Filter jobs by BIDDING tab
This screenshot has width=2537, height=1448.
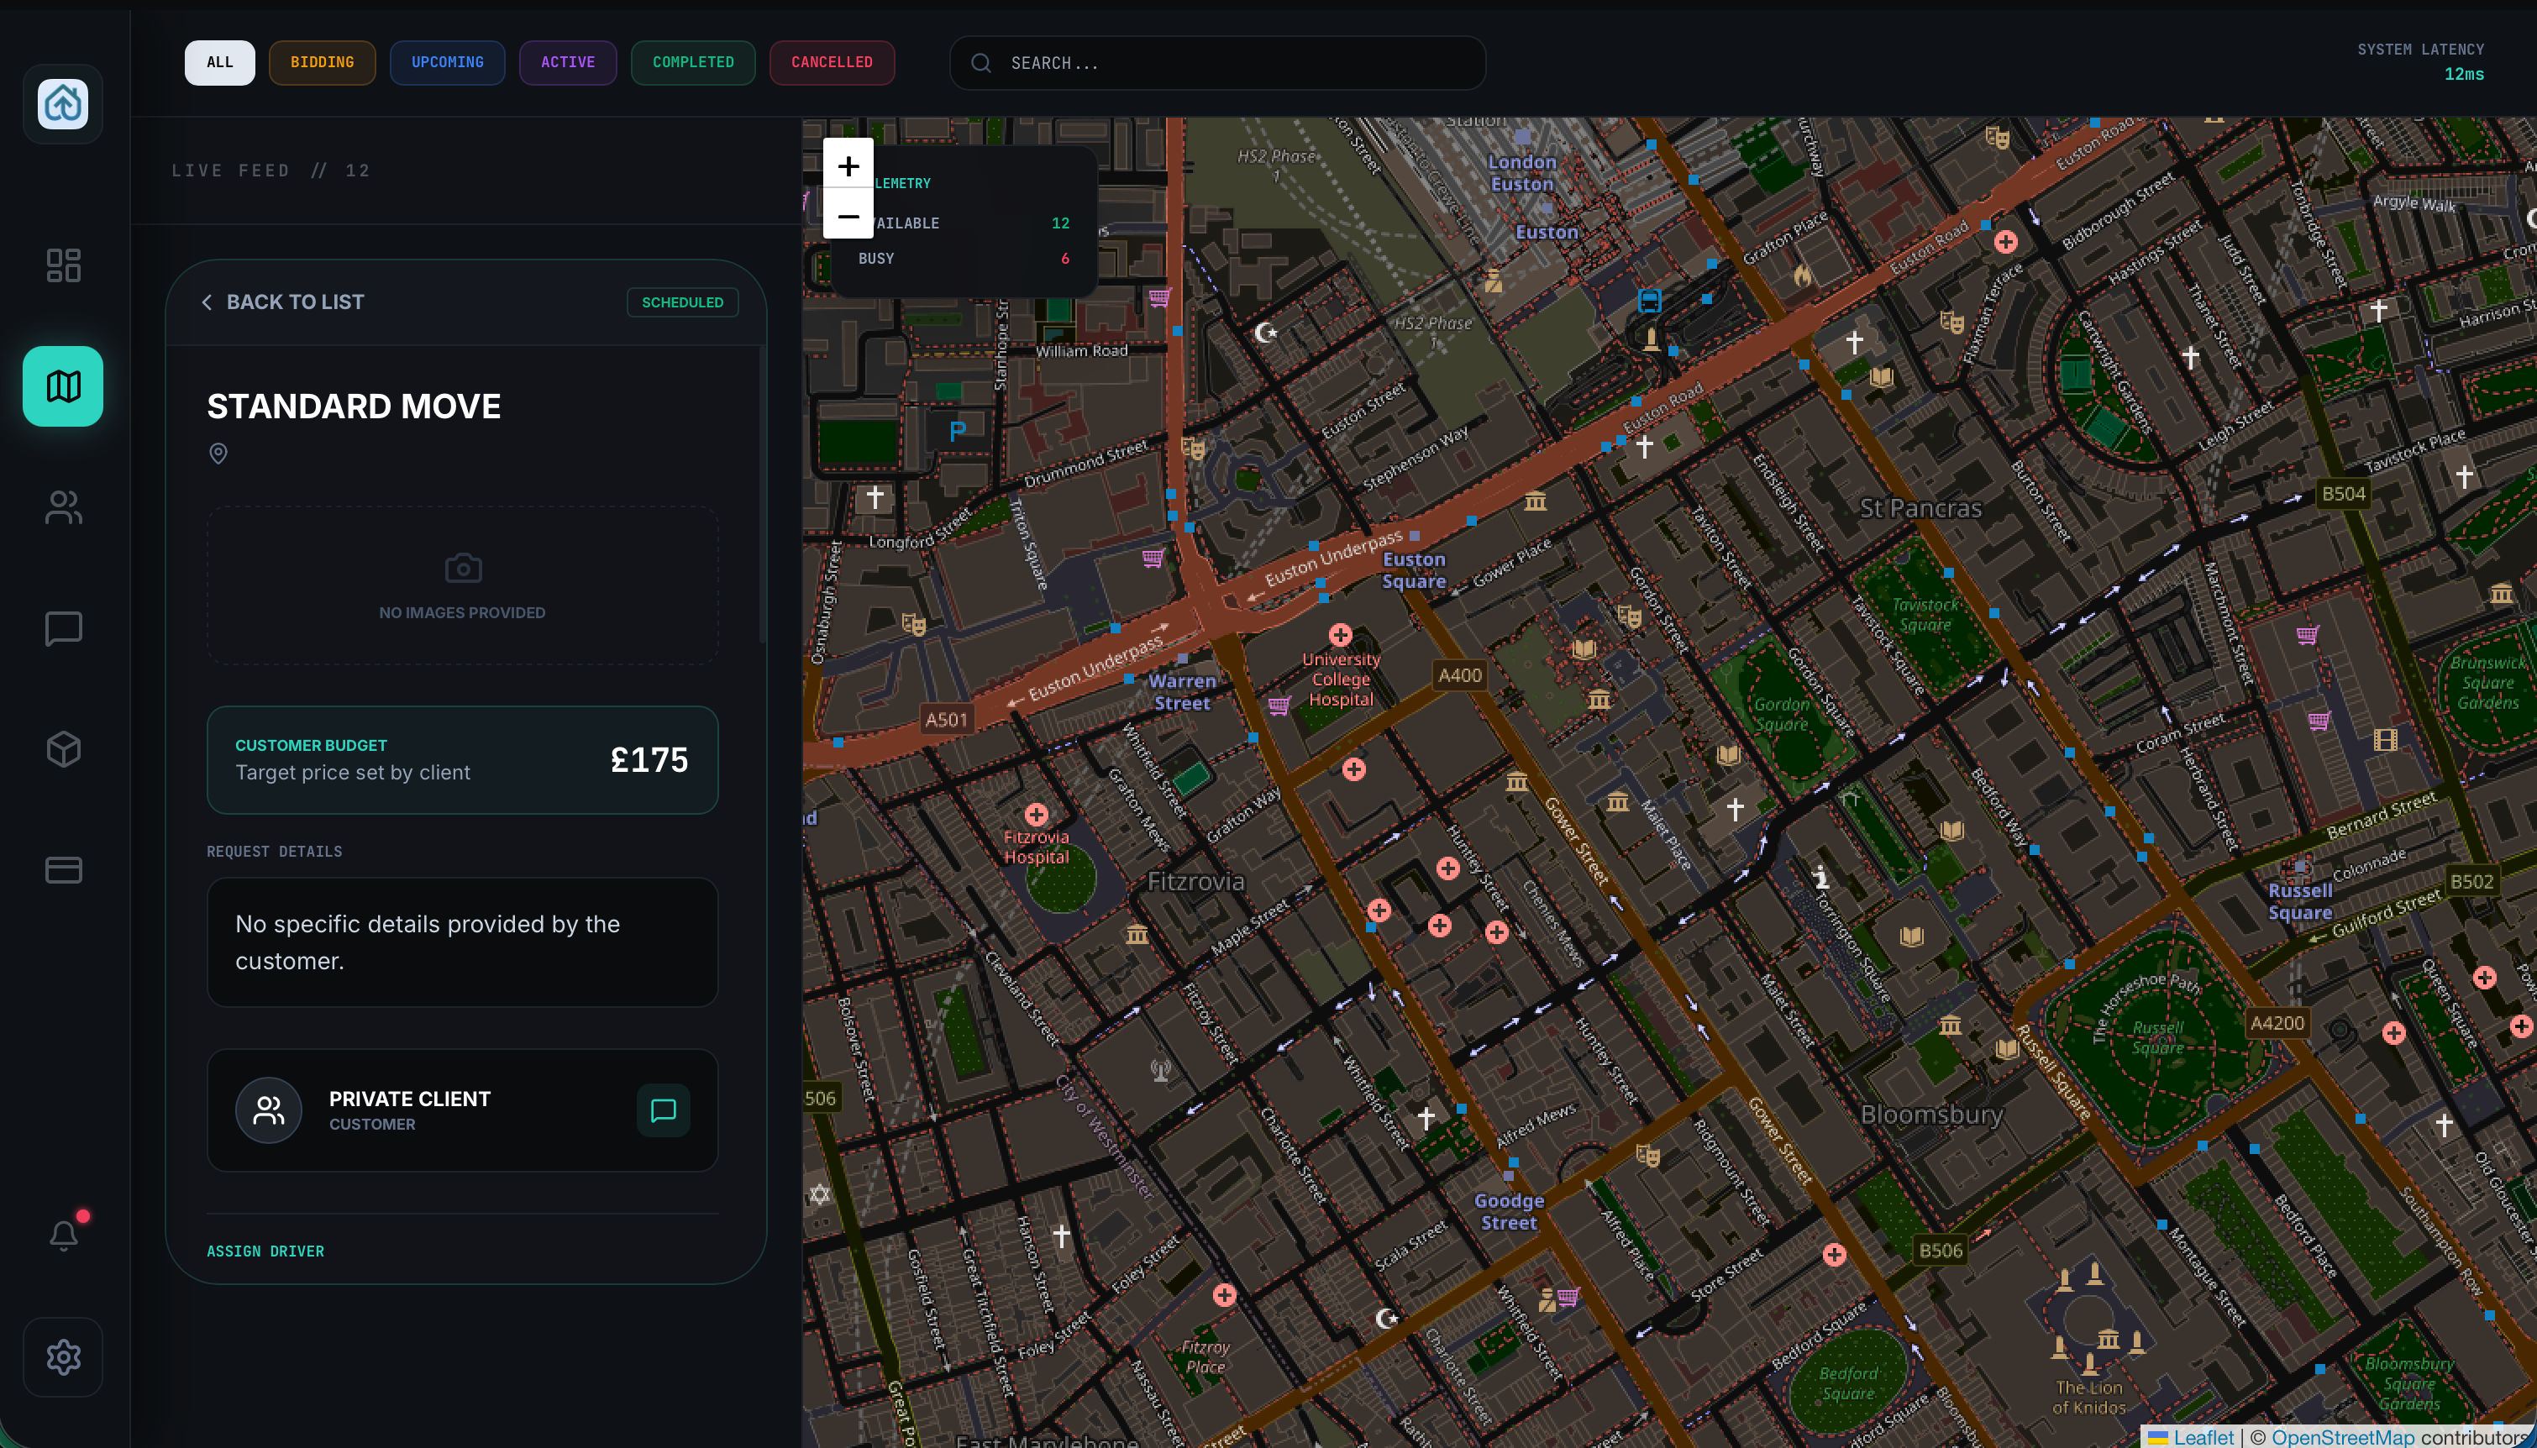pyautogui.click(x=321, y=63)
